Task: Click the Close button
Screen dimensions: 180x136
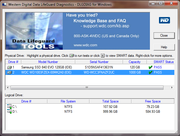Action: click(x=164, y=35)
